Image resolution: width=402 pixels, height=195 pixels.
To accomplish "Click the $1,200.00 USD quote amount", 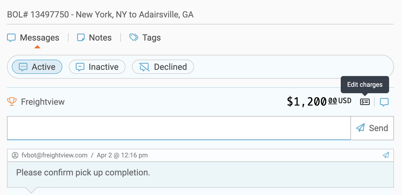I will pyautogui.click(x=319, y=102).
